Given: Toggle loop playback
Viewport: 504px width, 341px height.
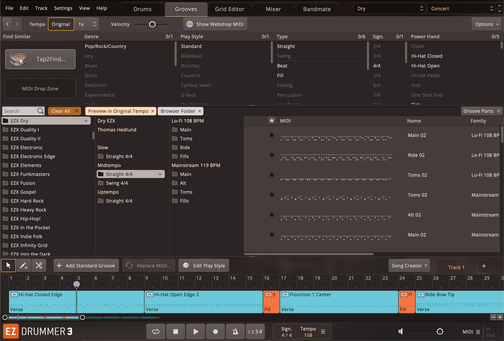Looking at the screenshot, I should (x=156, y=332).
